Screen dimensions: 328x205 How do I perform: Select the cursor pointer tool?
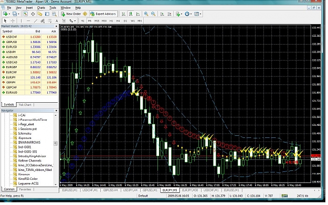[x=5, y=21]
